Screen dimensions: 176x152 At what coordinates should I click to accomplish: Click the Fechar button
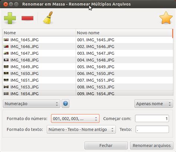[106, 145]
